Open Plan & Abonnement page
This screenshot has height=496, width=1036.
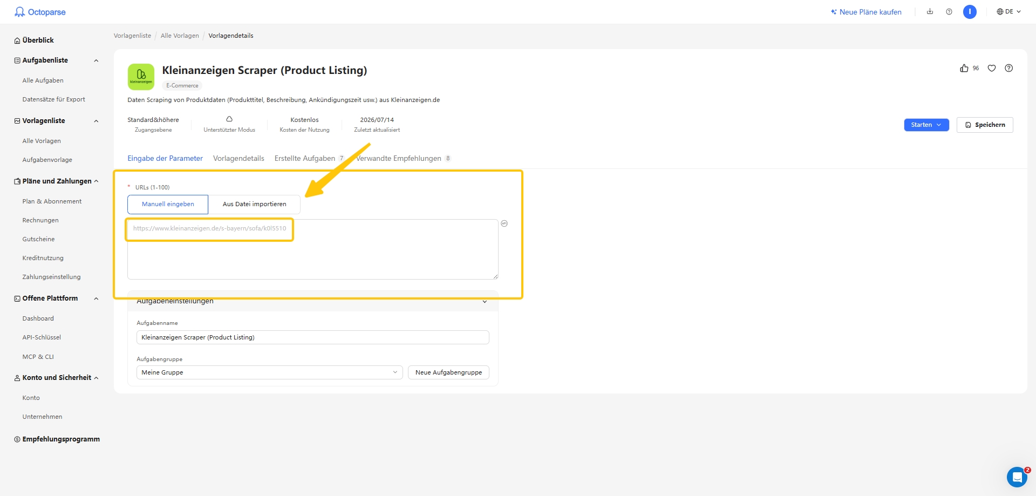52,201
